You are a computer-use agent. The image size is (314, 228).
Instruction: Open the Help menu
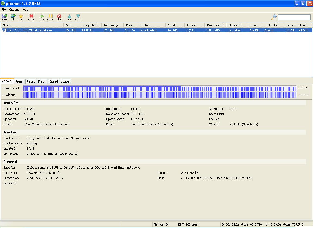coord(25,10)
